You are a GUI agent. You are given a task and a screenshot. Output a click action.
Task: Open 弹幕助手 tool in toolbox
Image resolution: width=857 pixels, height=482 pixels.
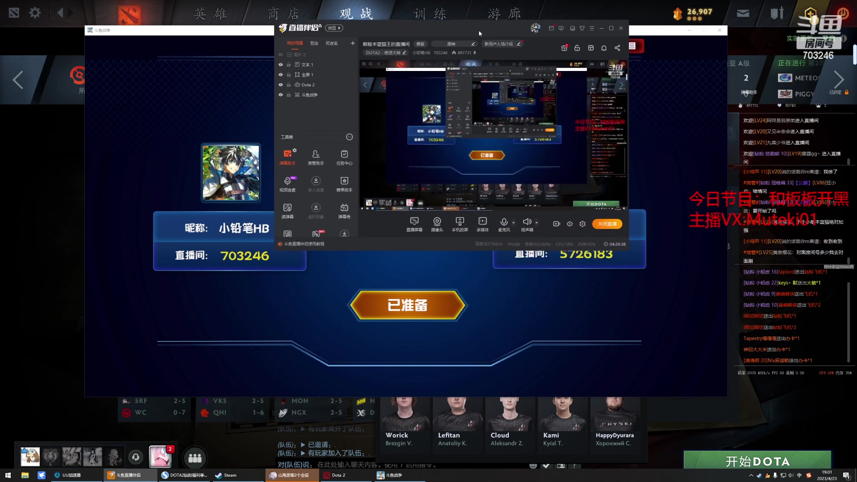point(287,157)
